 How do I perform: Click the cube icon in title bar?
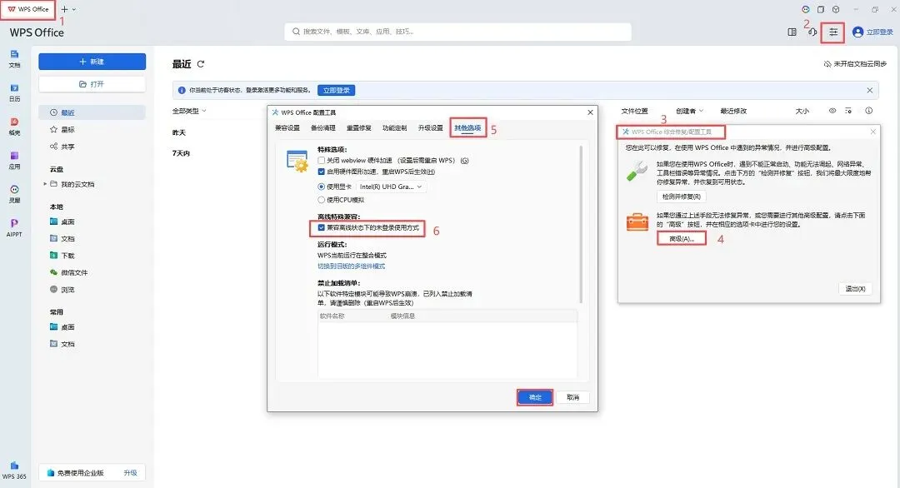point(836,9)
